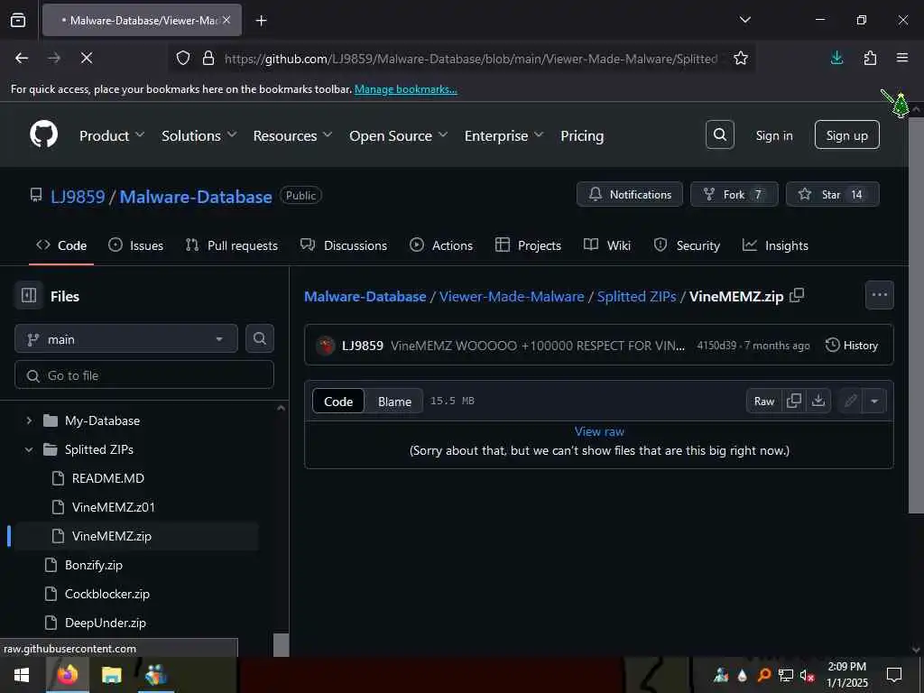Switch to the Projects tab
This screenshot has width=924, height=693.
click(x=528, y=245)
